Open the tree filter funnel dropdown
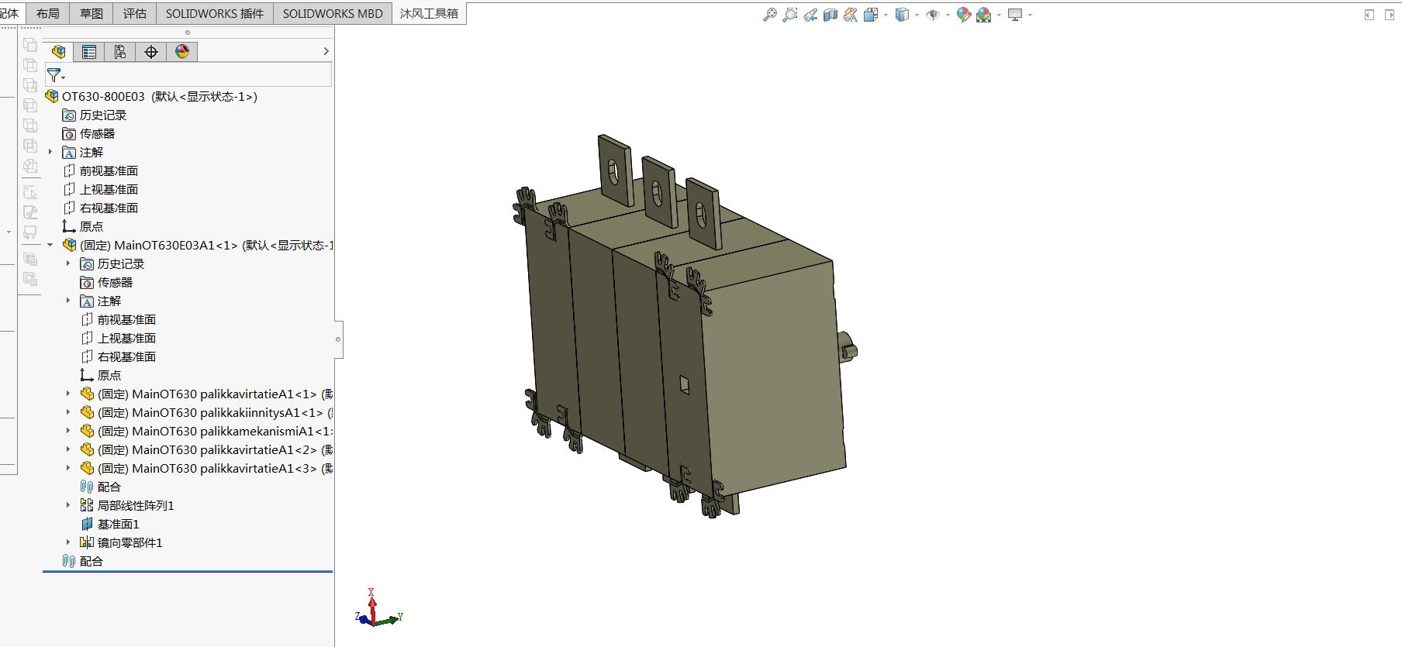Image resolution: width=1402 pixels, height=647 pixels. pos(56,75)
